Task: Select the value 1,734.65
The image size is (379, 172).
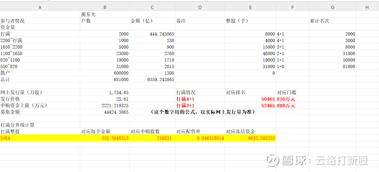Action: (x=105, y=93)
